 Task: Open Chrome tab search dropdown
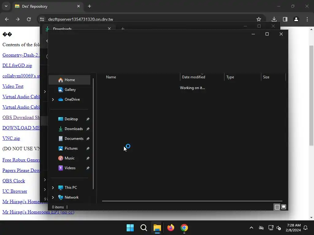coord(6,6)
